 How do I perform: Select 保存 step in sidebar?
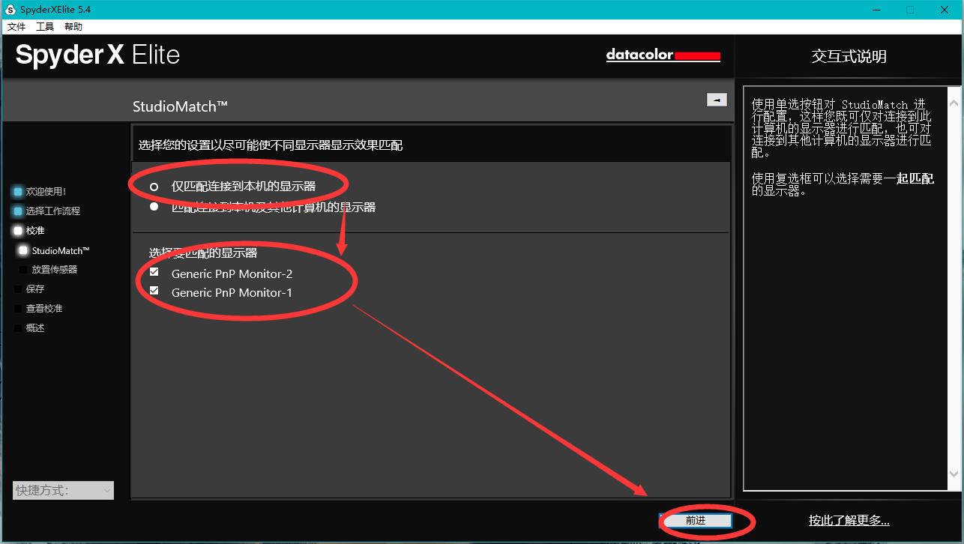[35, 289]
